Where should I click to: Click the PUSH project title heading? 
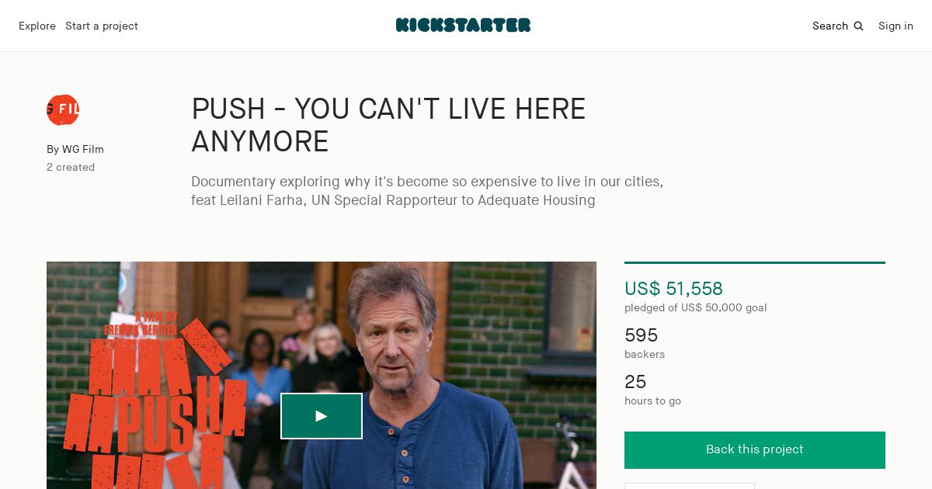click(x=388, y=125)
